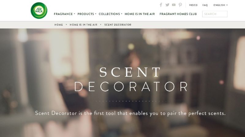
Task: Go to Home Is In The Air menu
Action: [140, 14]
